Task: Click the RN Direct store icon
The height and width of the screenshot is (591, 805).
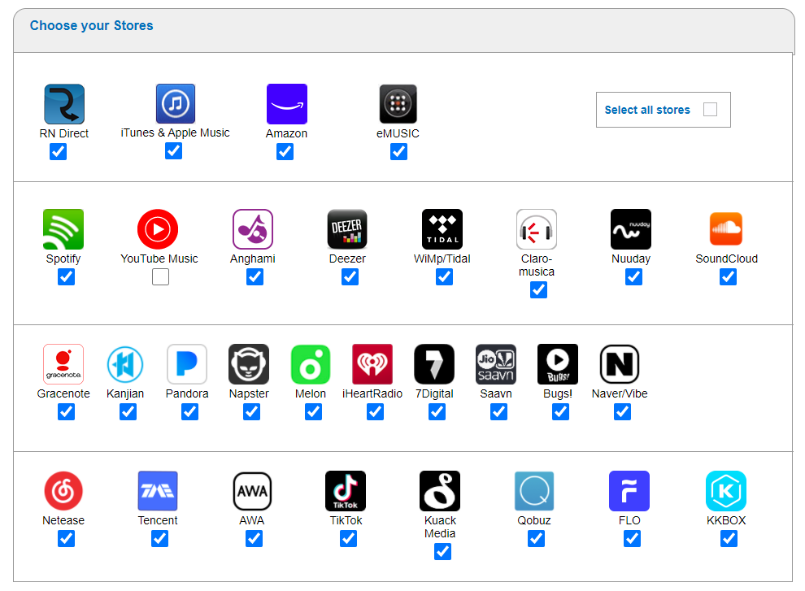Action: point(64,104)
